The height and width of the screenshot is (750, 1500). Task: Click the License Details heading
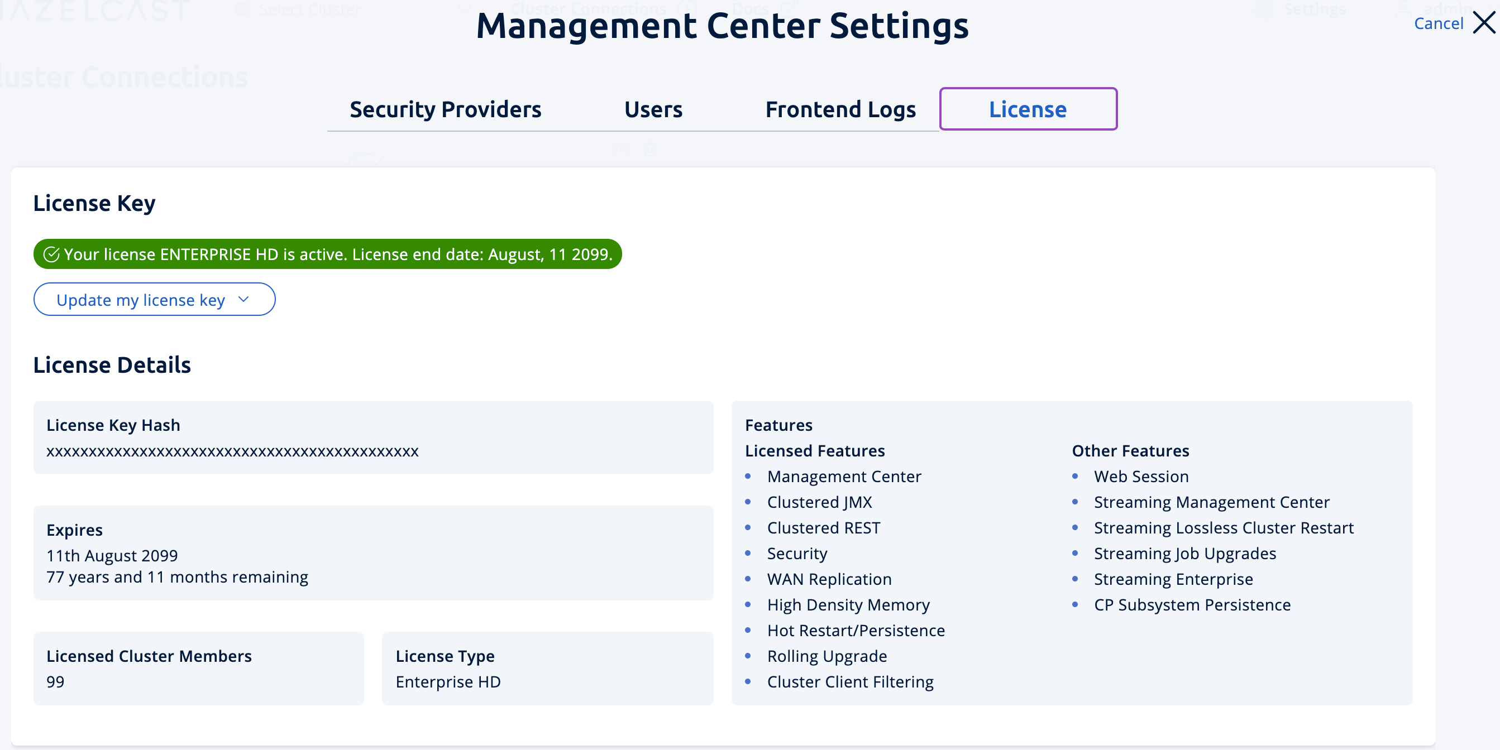coord(112,365)
